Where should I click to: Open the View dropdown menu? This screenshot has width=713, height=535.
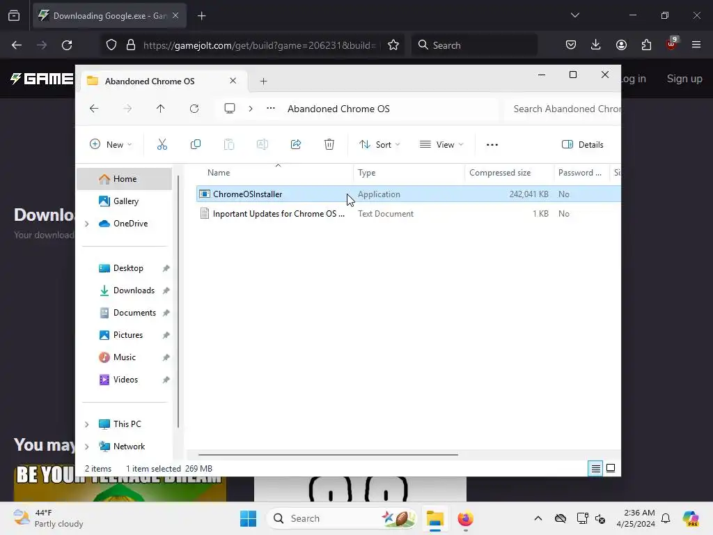click(x=441, y=145)
